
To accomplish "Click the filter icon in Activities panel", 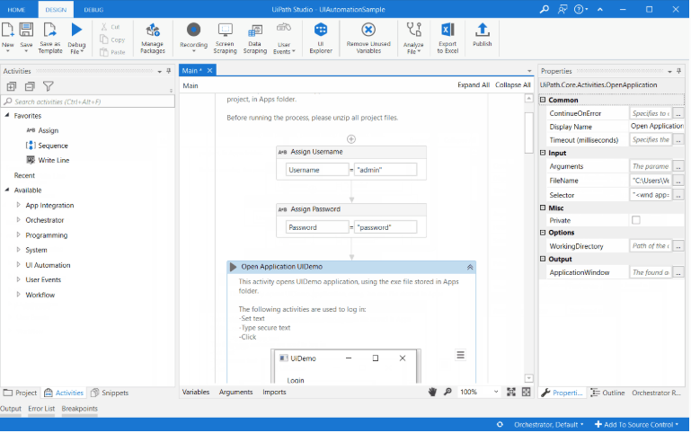I will pyautogui.click(x=49, y=86).
